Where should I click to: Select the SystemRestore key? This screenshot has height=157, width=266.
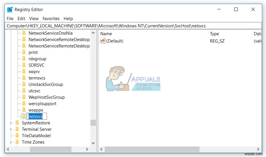(36, 123)
